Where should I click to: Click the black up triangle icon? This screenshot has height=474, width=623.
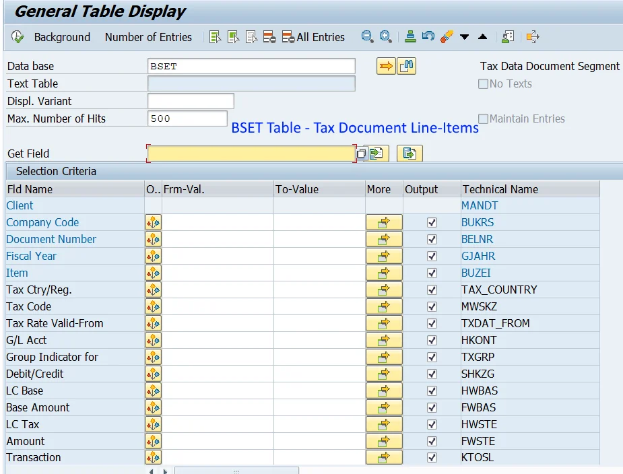tap(482, 37)
